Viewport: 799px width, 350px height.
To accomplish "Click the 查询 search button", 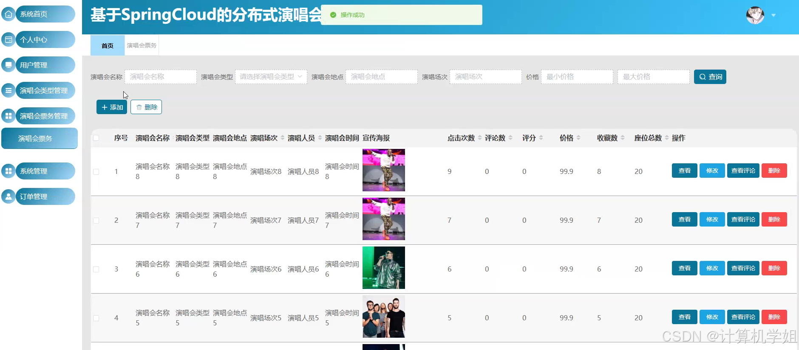I will (x=710, y=77).
